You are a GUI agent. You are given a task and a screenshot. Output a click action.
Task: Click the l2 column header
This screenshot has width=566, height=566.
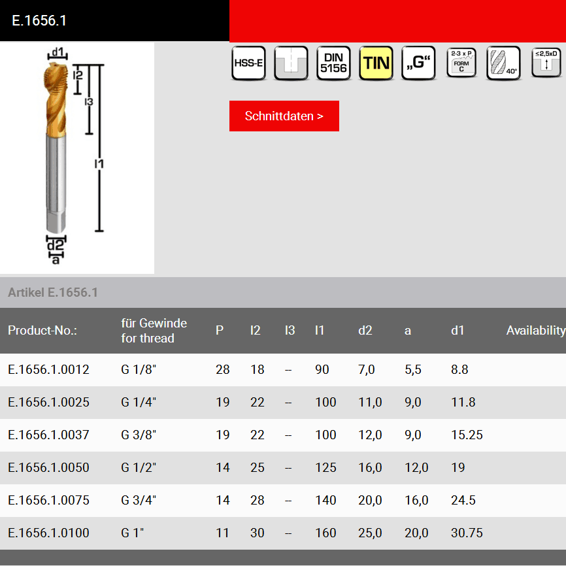point(255,330)
